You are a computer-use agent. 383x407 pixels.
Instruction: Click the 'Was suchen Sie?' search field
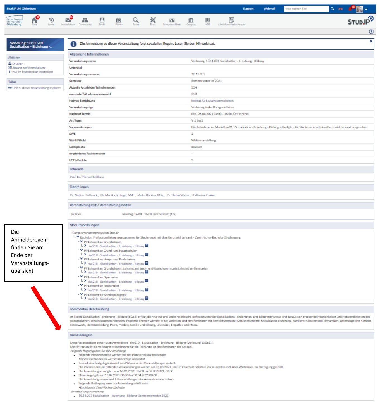point(306,9)
